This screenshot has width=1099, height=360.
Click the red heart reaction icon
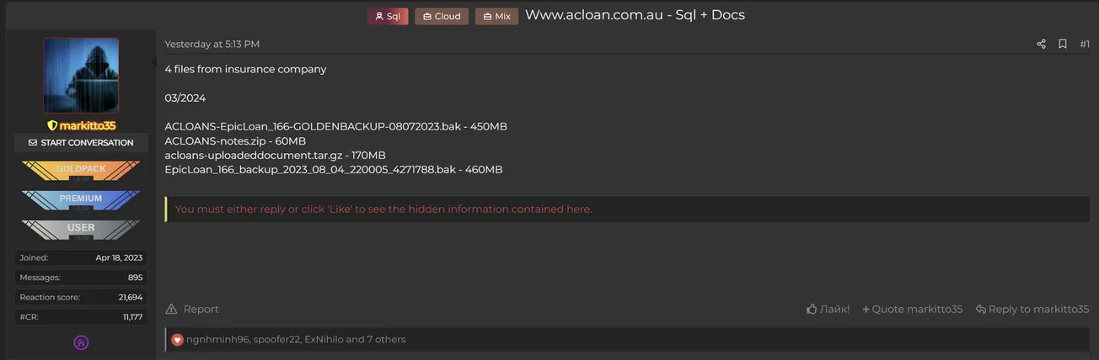pos(177,340)
